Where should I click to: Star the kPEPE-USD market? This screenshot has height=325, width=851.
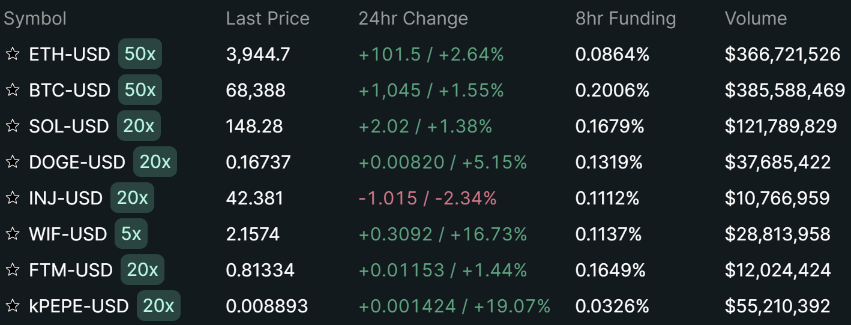[12, 306]
